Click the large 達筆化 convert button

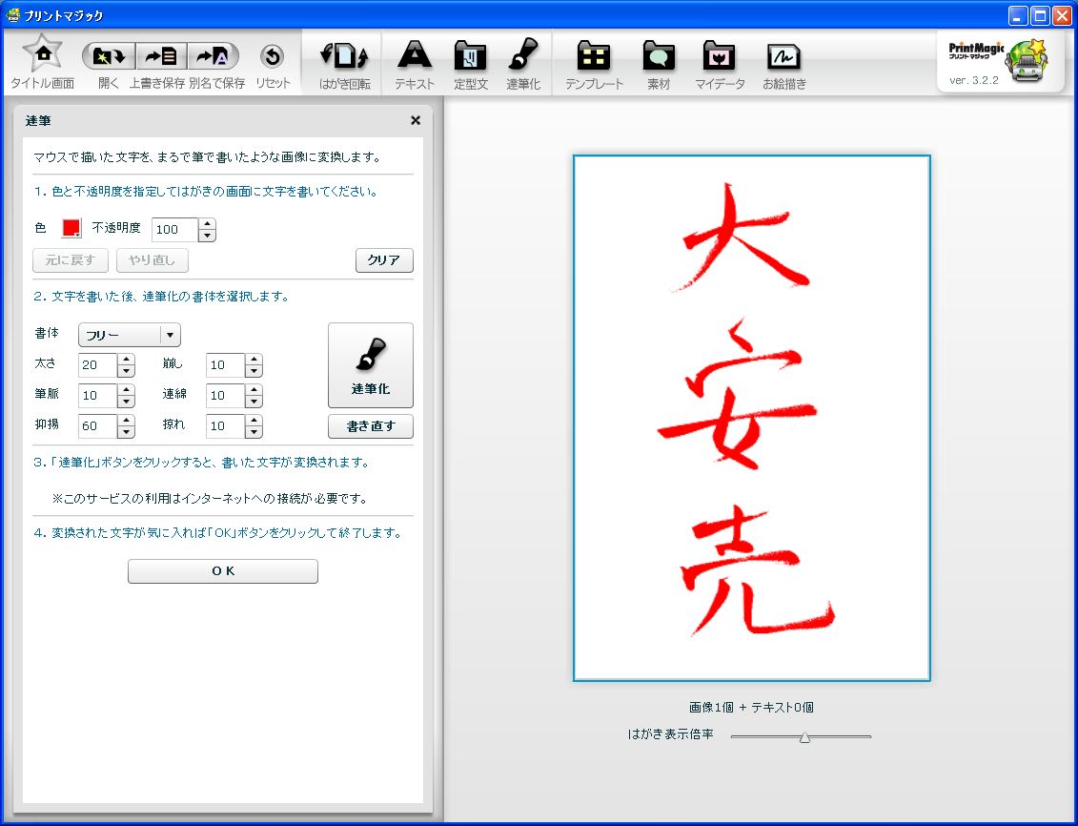370,365
